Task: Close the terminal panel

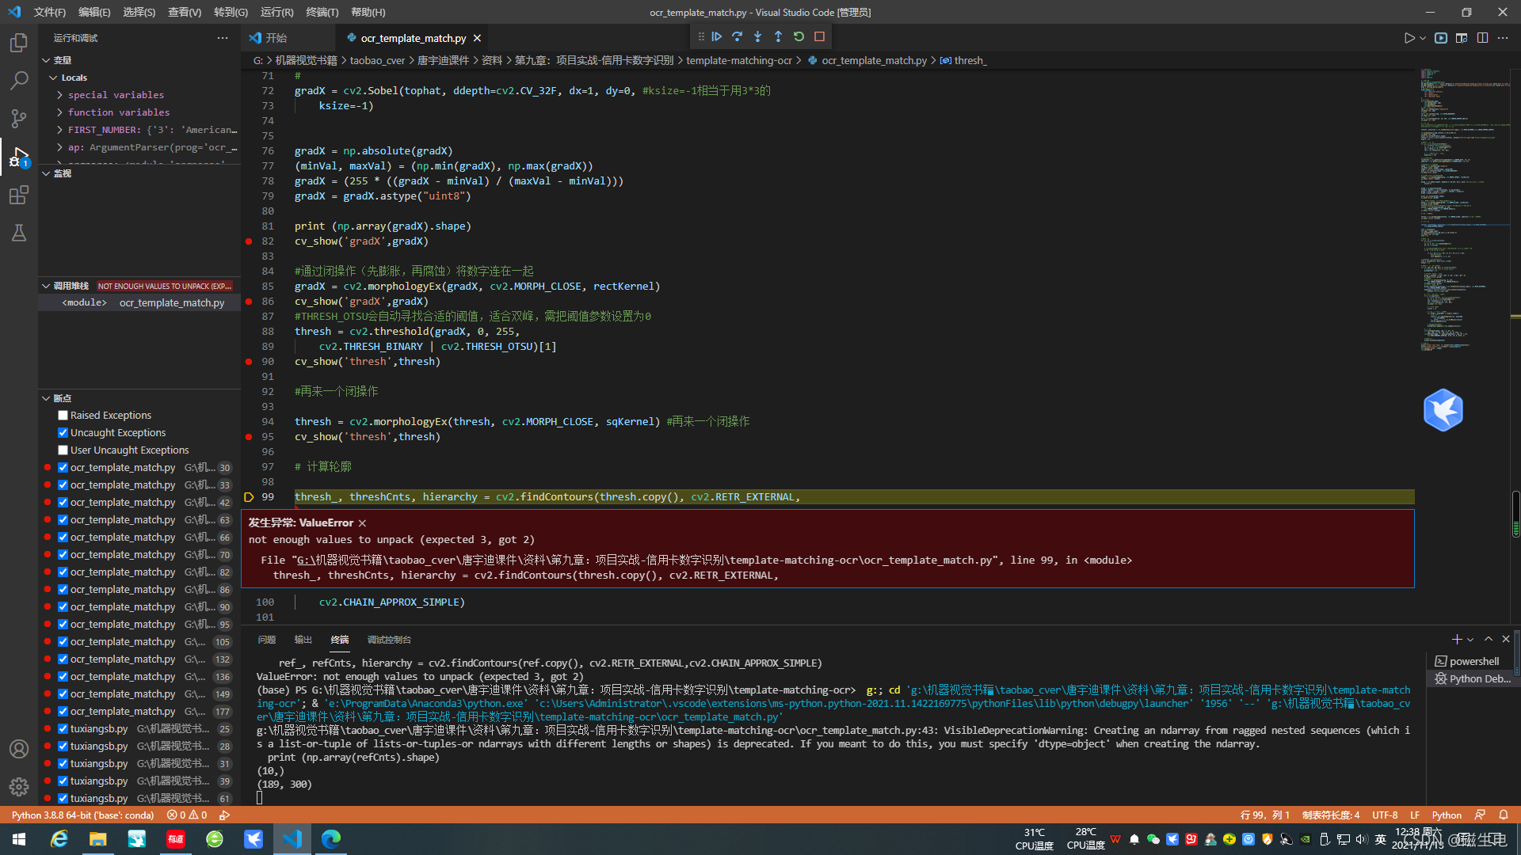Action: pos(1506,640)
